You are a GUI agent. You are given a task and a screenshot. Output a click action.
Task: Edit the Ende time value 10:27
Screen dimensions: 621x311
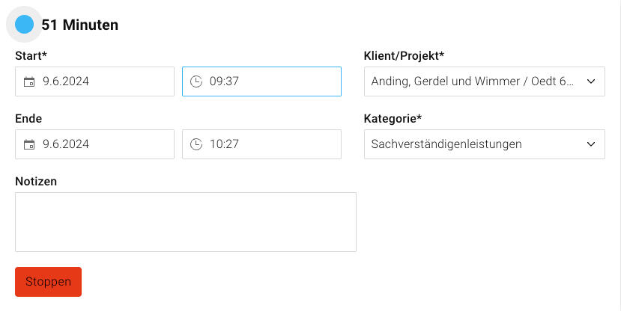224,144
